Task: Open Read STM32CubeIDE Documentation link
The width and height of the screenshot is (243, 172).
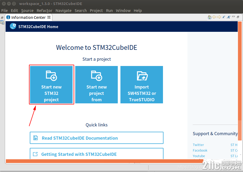Action: 97,138
